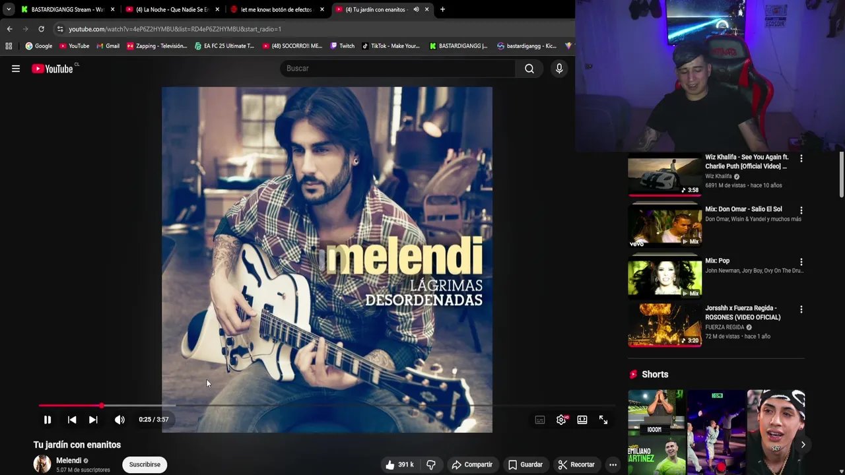Screen dimensions: 845x475
Task: Open options for Wiz Khalifa See You Again
Action: (801, 158)
